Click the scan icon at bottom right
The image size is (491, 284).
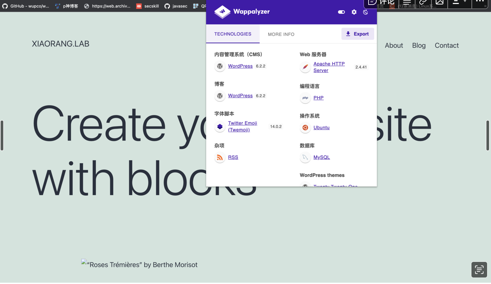coord(479,270)
